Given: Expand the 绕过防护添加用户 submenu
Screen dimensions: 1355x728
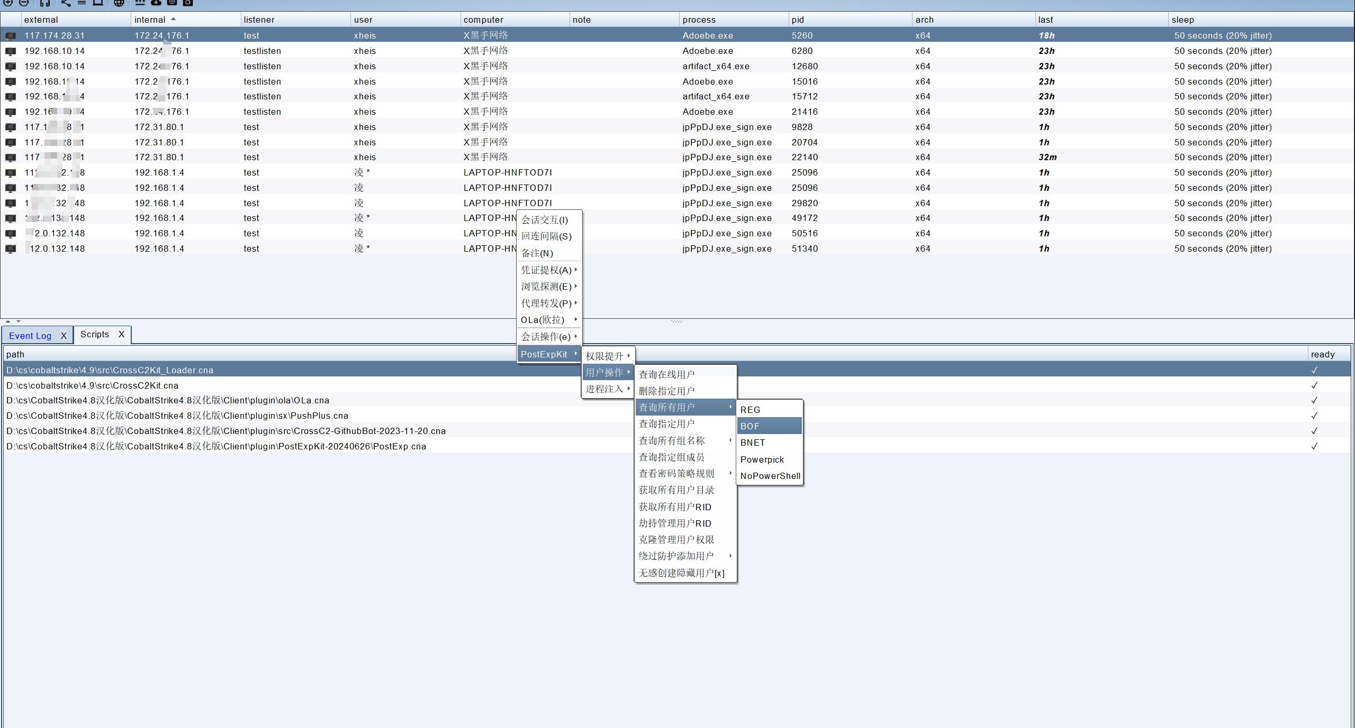Looking at the screenshot, I should (x=685, y=556).
